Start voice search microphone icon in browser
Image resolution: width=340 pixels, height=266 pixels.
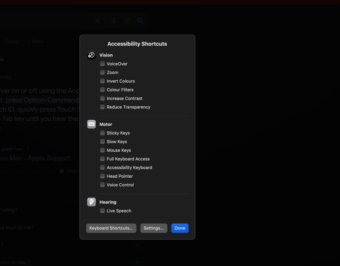[x=114, y=21]
